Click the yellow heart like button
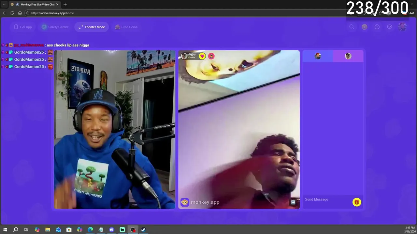Viewport: 417px width, 234px height. (x=202, y=56)
